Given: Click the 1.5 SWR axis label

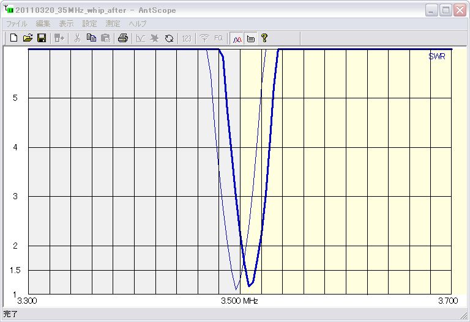Looking at the screenshot, I should click(15, 270).
